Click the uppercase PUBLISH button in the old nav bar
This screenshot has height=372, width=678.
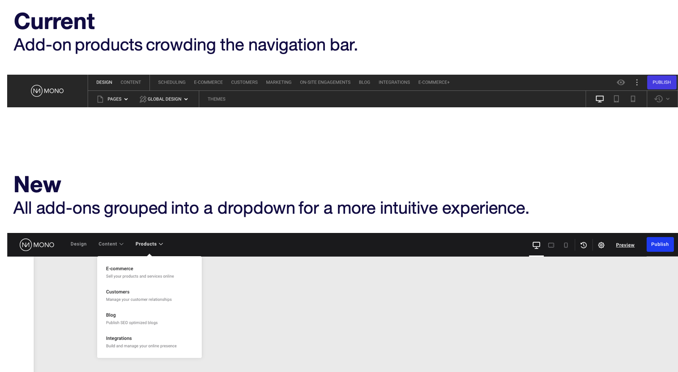pyautogui.click(x=661, y=82)
